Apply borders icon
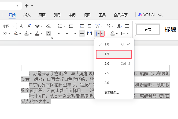The image size is (178, 119). tap(123, 33)
